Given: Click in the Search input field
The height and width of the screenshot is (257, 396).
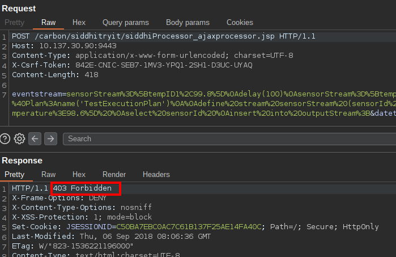Looking at the screenshot, I should click(227, 138).
